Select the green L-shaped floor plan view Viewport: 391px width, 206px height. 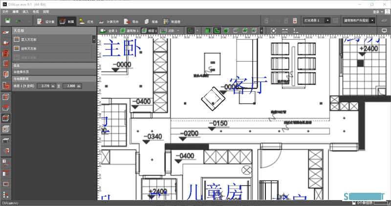click(x=217, y=31)
